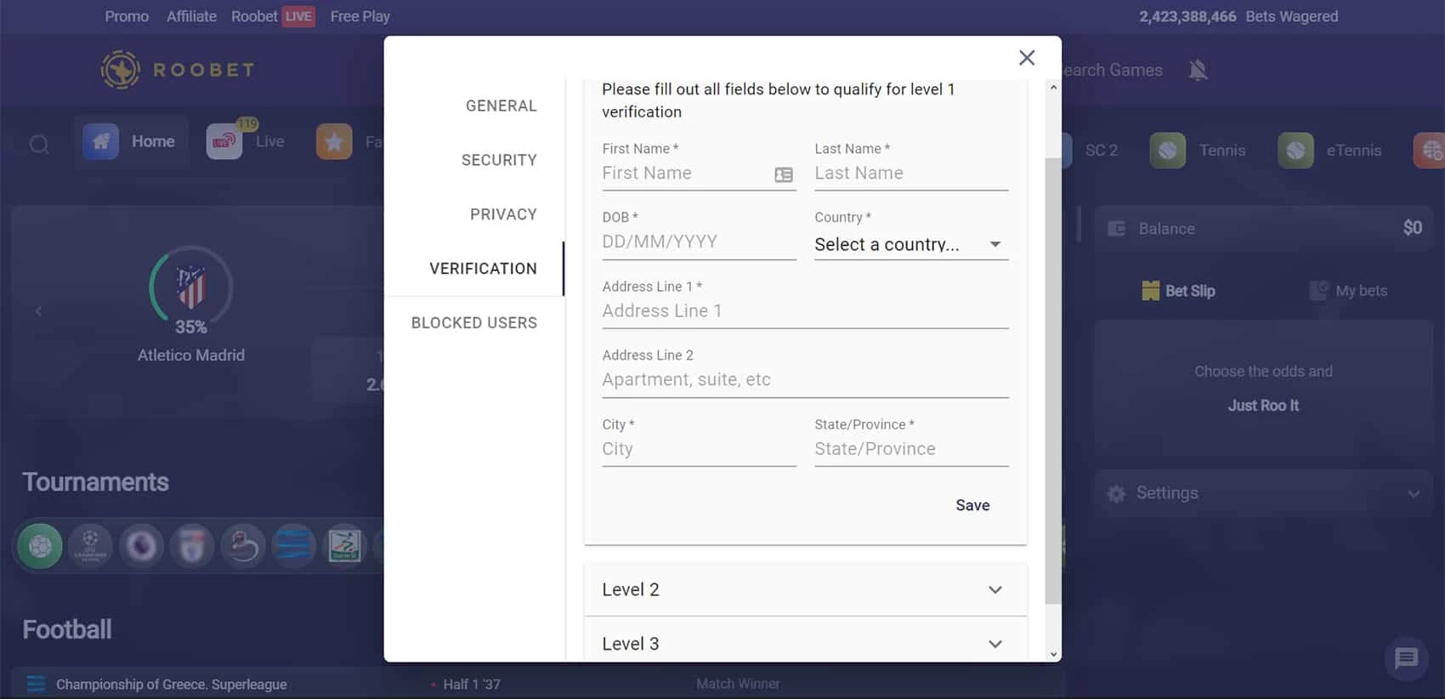Screen dimensions: 1445x699
Task: Switch to the My bets tab
Action: coord(1348,291)
